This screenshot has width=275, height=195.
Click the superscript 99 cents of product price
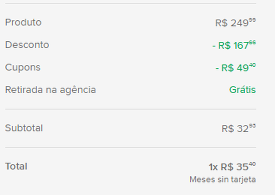[x=252, y=20]
